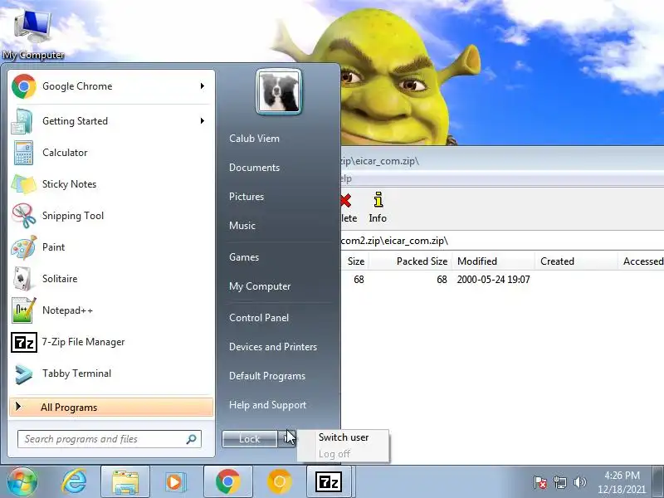Open Pictures library link

point(247,197)
